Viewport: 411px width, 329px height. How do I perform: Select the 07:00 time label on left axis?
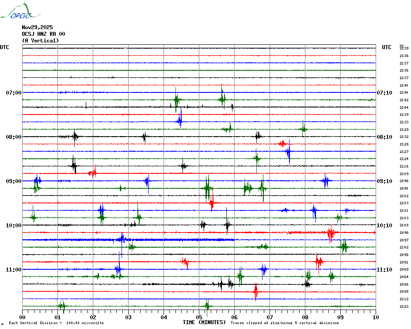tap(14, 93)
